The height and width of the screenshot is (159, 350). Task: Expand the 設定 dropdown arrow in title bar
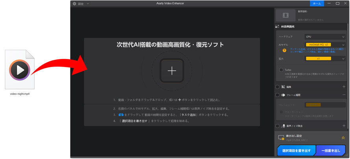click(x=88, y=4)
